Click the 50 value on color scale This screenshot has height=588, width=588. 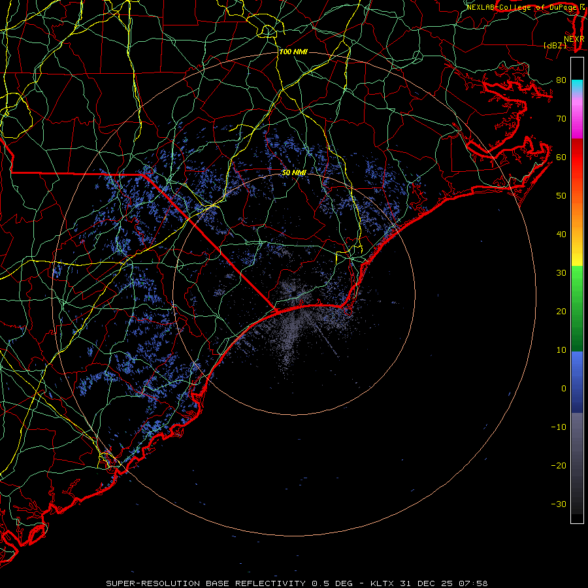pyautogui.click(x=561, y=196)
